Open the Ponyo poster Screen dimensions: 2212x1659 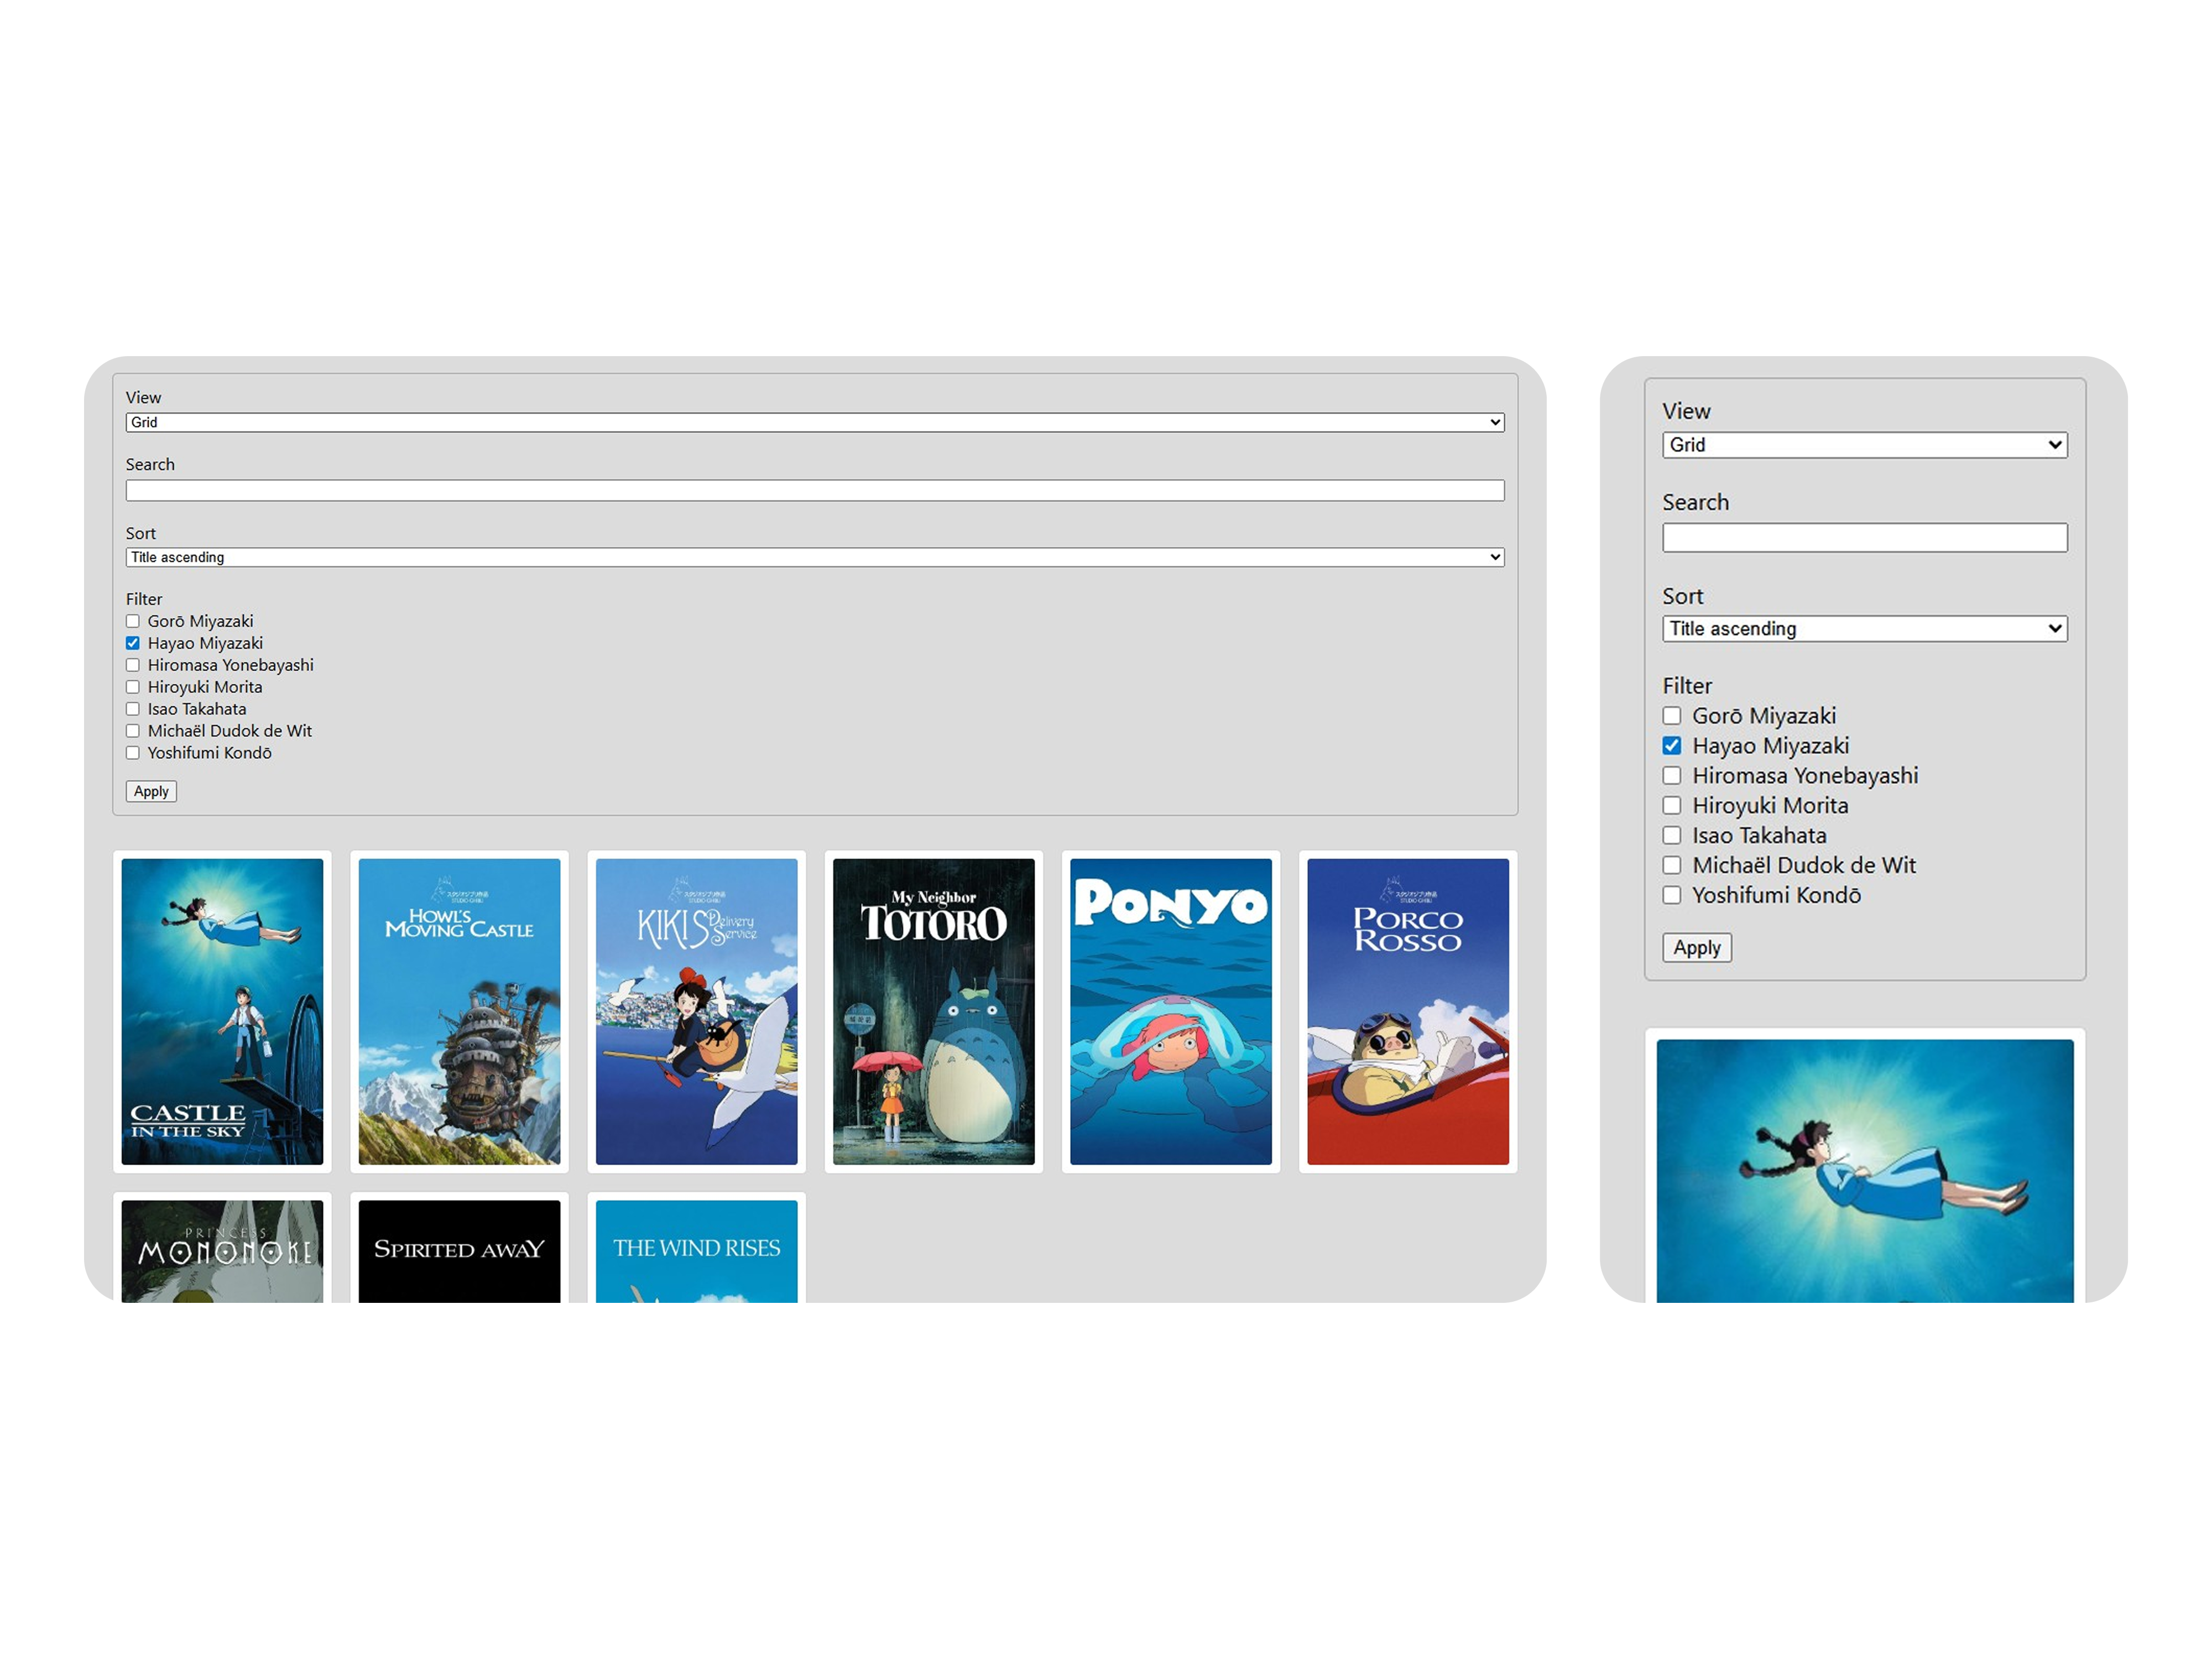tap(1170, 1011)
